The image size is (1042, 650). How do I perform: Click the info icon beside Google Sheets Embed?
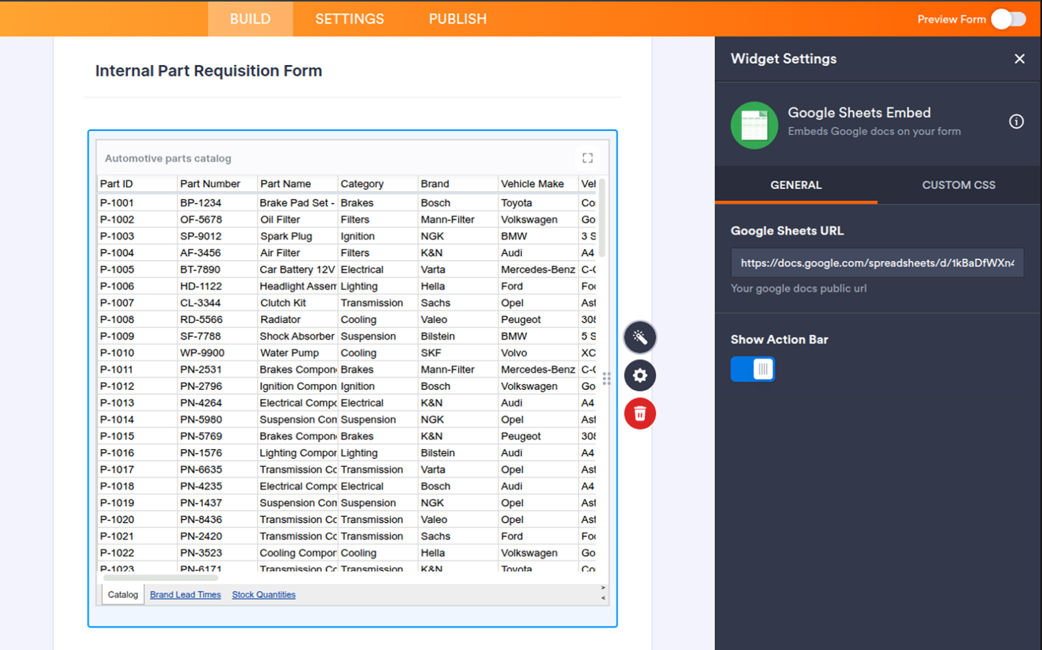coord(1016,121)
